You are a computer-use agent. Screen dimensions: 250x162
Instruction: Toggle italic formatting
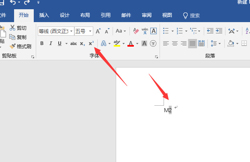click(x=51, y=43)
